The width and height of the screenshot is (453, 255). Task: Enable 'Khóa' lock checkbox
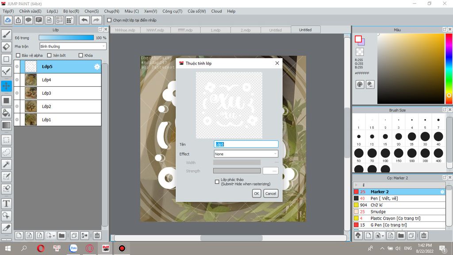click(81, 55)
